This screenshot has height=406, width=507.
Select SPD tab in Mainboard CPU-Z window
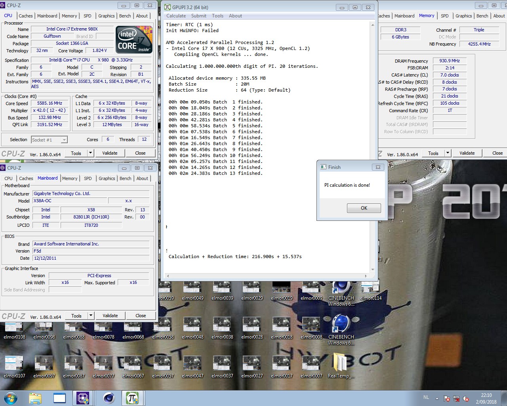pyautogui.click(x=88, y=178)
